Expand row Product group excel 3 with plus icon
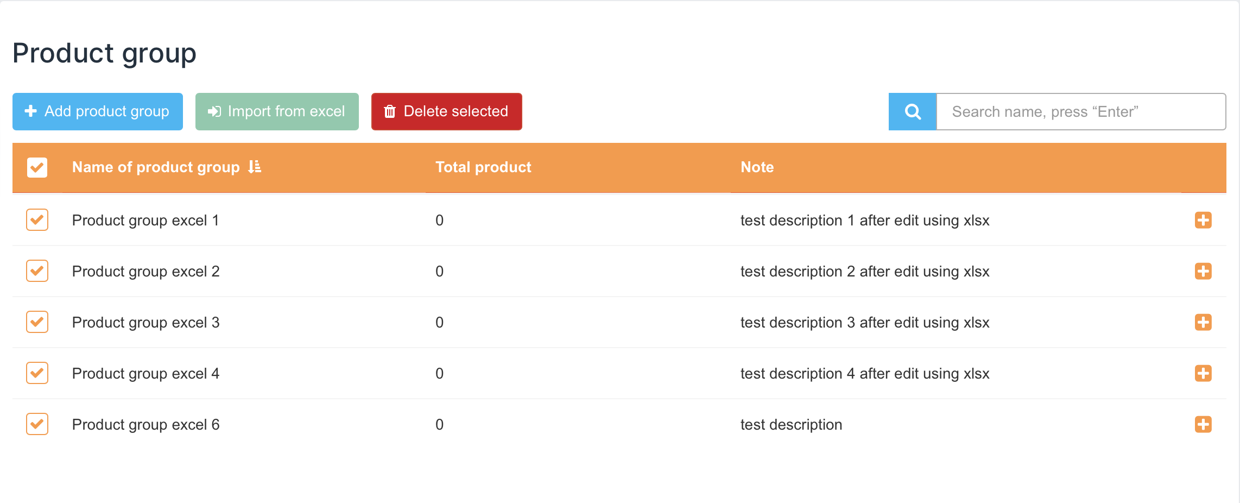The height and width of the screenshot is (503, 1240). pos(1203,322)
